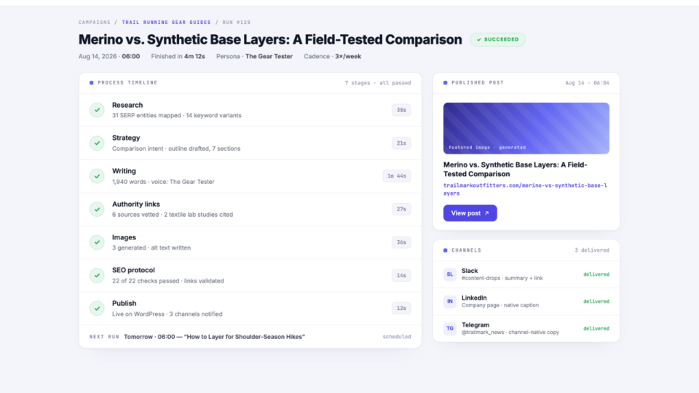The height and width of the screenshot is (393, 699).
Task: Click 'Comparison intent' outline detail text
Action: point(176,148)
